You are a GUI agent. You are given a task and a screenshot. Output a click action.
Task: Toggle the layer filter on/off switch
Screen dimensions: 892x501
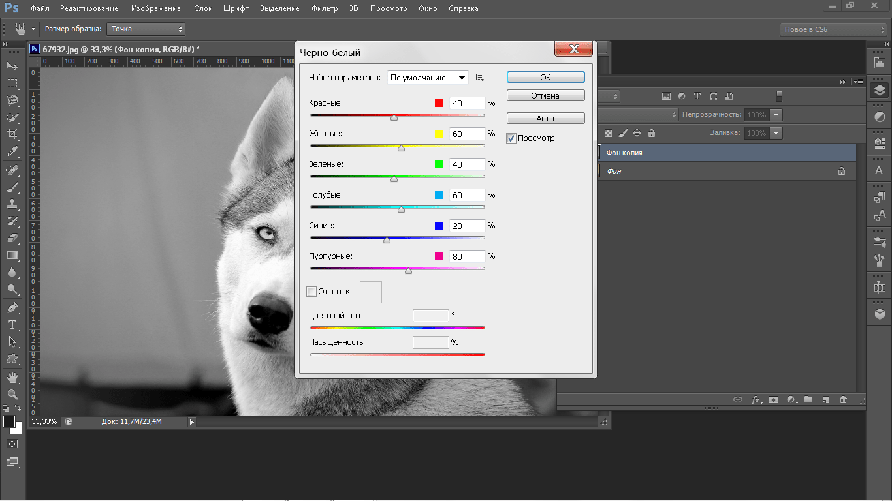point(779,96)
